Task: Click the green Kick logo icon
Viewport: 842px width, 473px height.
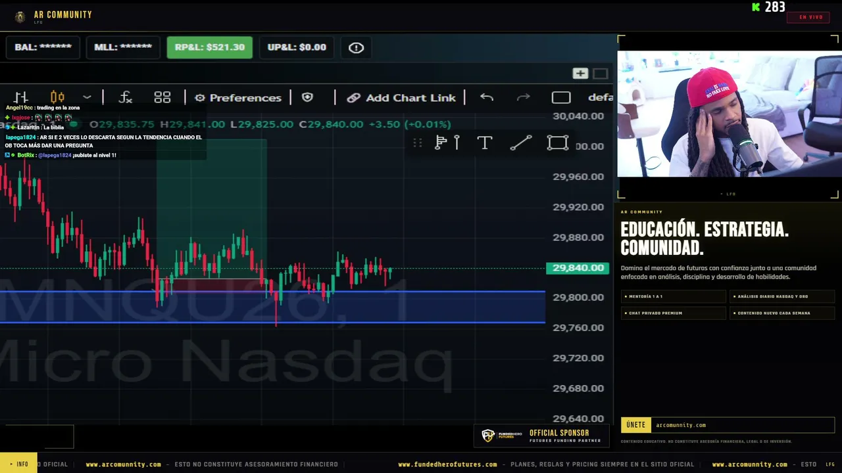Action: [756, 7]
